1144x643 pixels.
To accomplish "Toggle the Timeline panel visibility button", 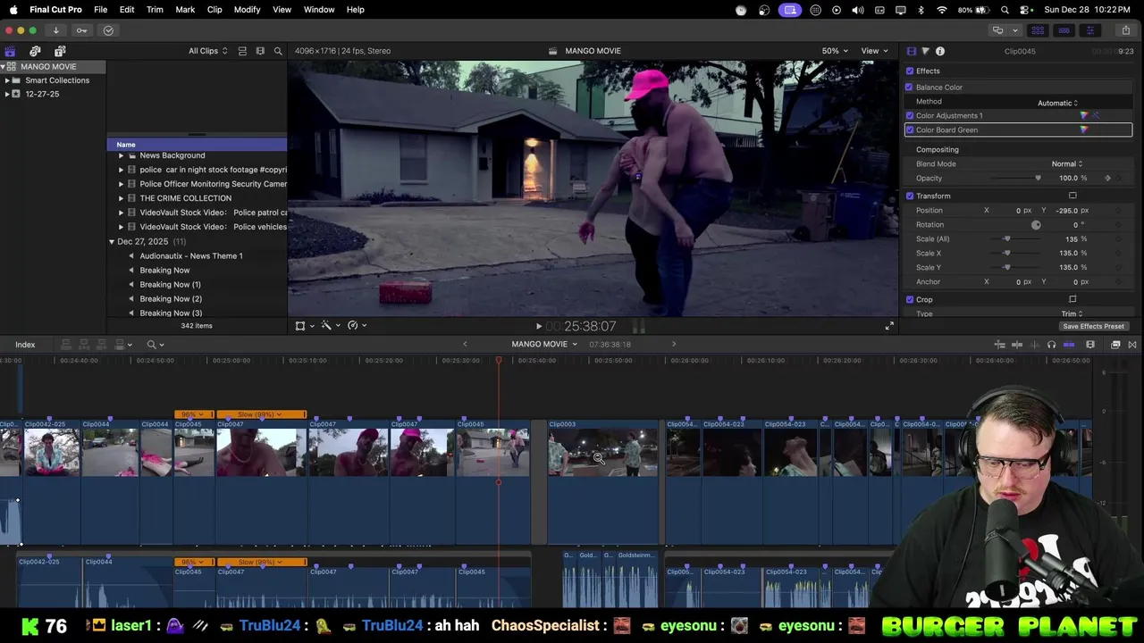I will [1064, 30].
